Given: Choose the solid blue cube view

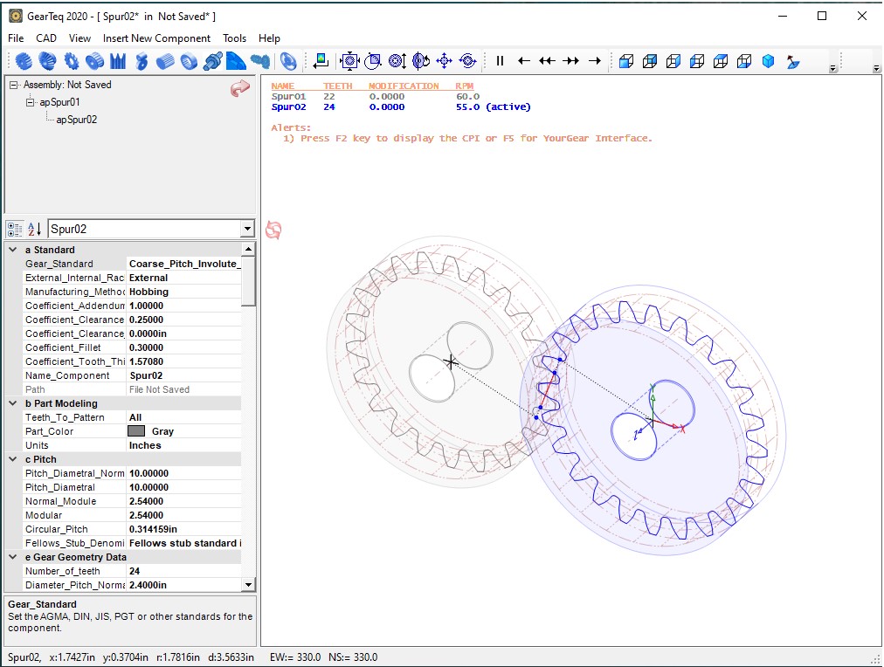Looking at the screenshot, I should point(768,61).
